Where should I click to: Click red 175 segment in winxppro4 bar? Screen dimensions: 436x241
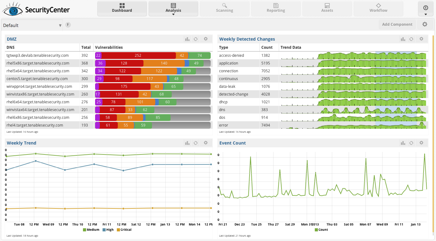coord(125,87)
